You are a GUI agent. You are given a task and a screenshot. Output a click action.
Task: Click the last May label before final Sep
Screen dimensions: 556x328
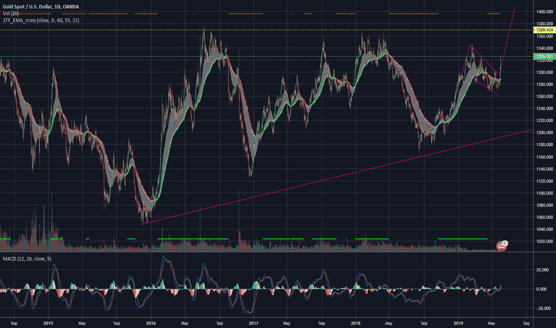[x=492, y=323]
